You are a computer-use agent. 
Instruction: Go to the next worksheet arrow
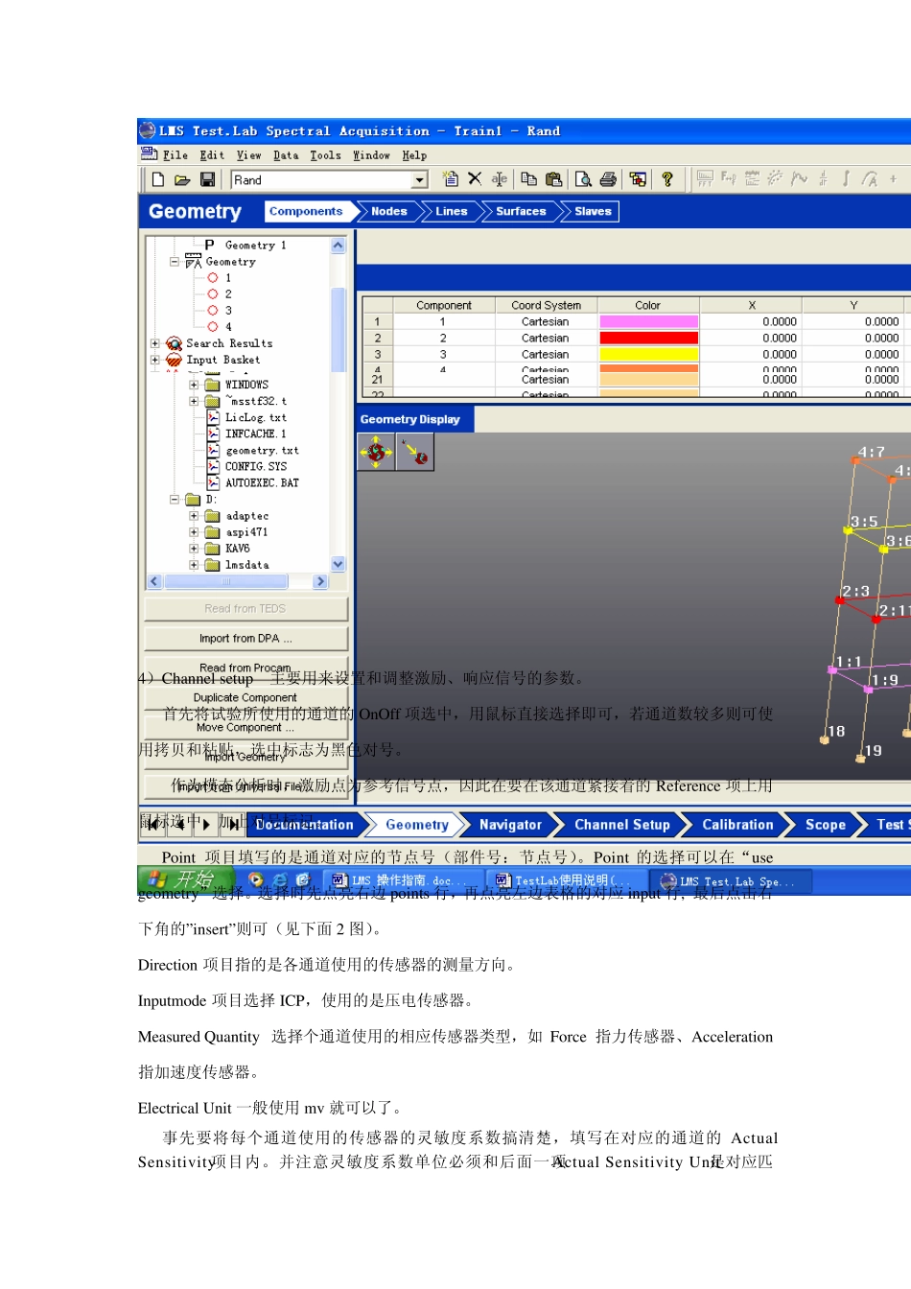click(x=206, y=824)
